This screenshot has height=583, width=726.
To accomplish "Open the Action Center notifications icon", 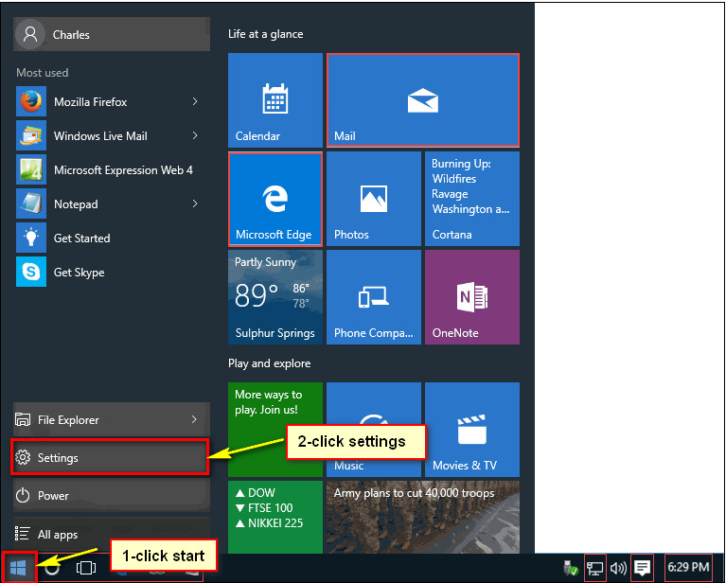I will [642, 568].
